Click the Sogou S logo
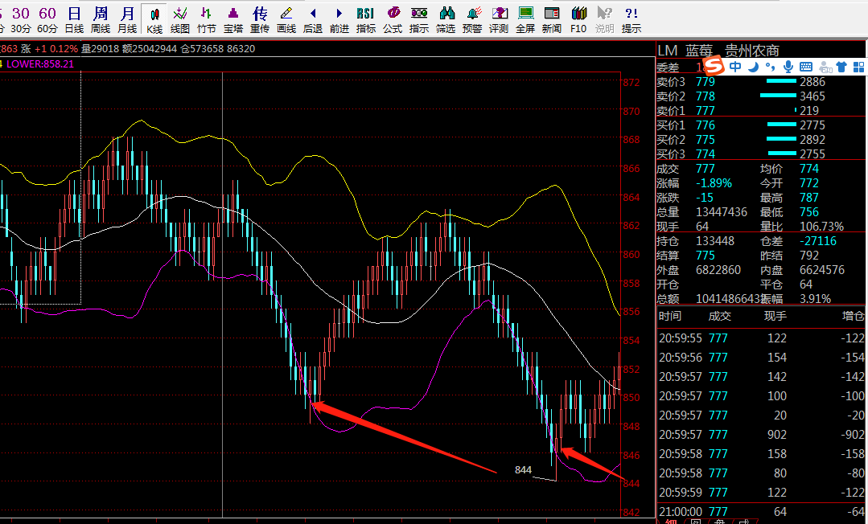 click(x=714, y=66)
